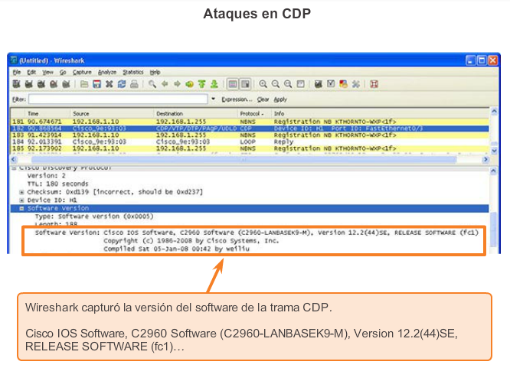The height and width of the screenshot is (381, 510).
Task: Click the Info column header
Action: click(380, 113)
